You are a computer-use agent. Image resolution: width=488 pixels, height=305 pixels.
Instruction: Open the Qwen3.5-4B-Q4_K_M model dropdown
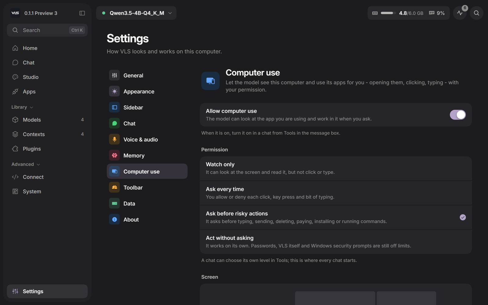click(x=136, y=13)
